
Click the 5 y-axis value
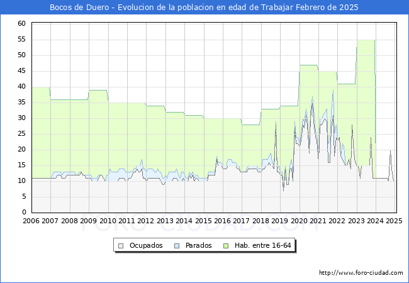(x=24, y=196)
